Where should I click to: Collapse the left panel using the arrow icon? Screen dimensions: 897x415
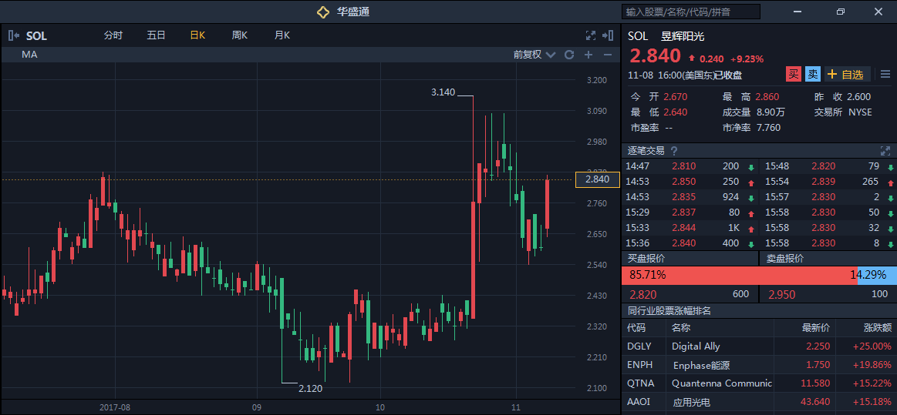(13, 35)
